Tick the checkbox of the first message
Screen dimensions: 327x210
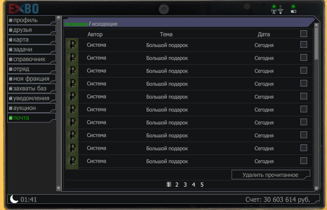304,45
